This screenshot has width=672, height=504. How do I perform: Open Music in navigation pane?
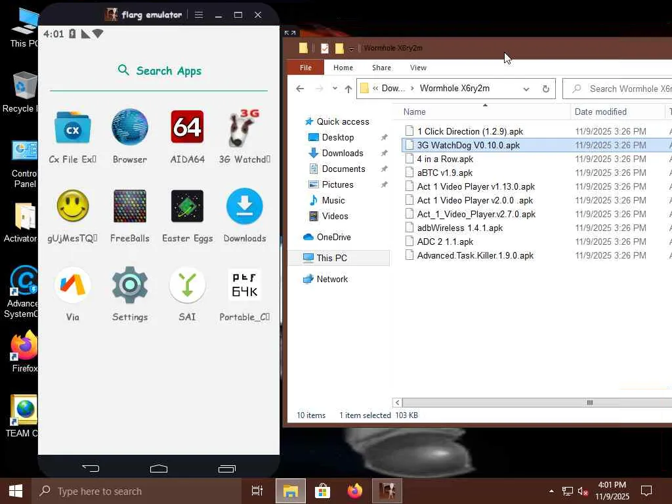click(x=333, y=201)
